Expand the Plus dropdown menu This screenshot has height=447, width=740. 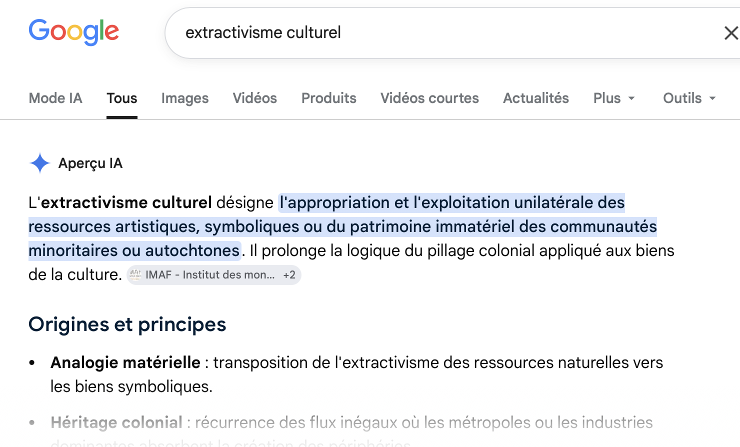(x=614, y=98)
